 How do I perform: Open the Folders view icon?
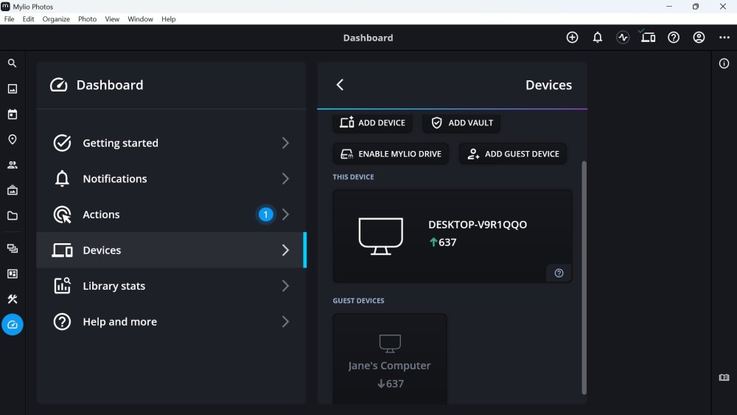pyautogui.click(x=12, y=216)
